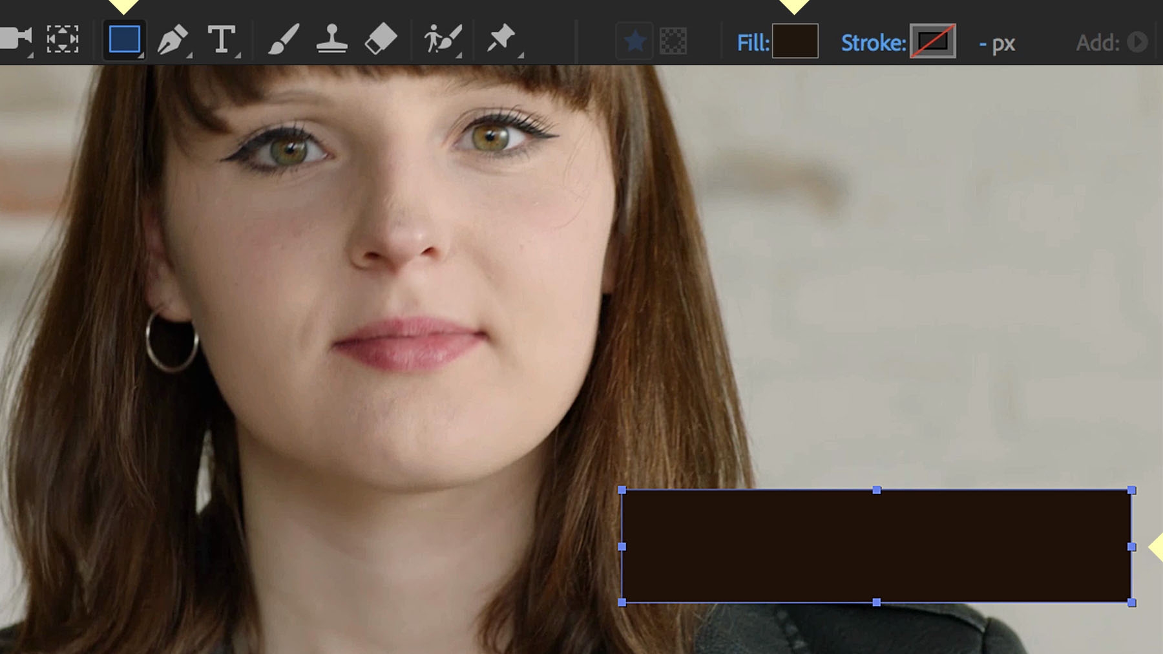This screenshot has width=1163, height=654.
Task: Click the stroke width px field
Action: click(x=1000, y=44)
